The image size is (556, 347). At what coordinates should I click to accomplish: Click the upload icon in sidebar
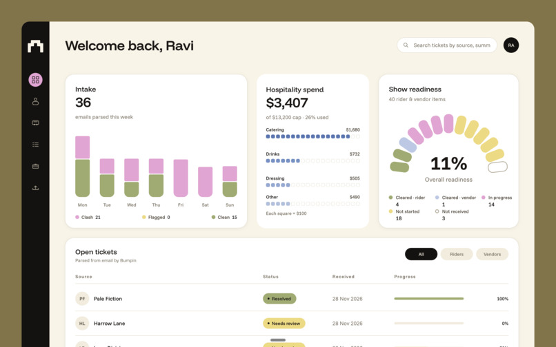35,188
